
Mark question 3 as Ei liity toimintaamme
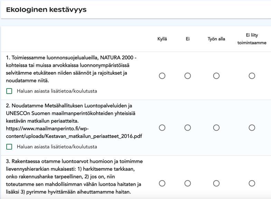[252, 183]
